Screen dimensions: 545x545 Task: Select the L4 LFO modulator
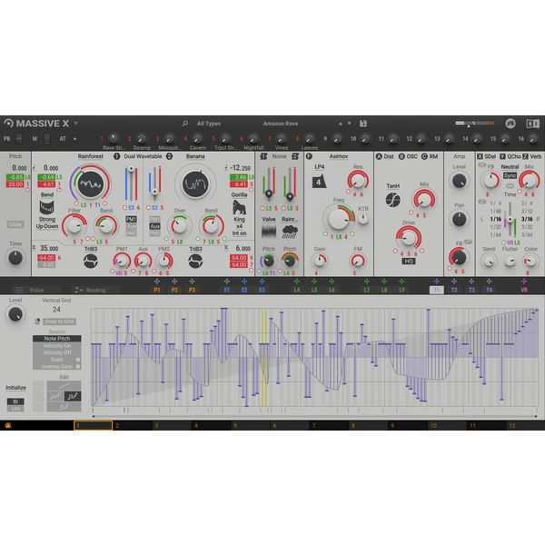[x=297, y=290]
